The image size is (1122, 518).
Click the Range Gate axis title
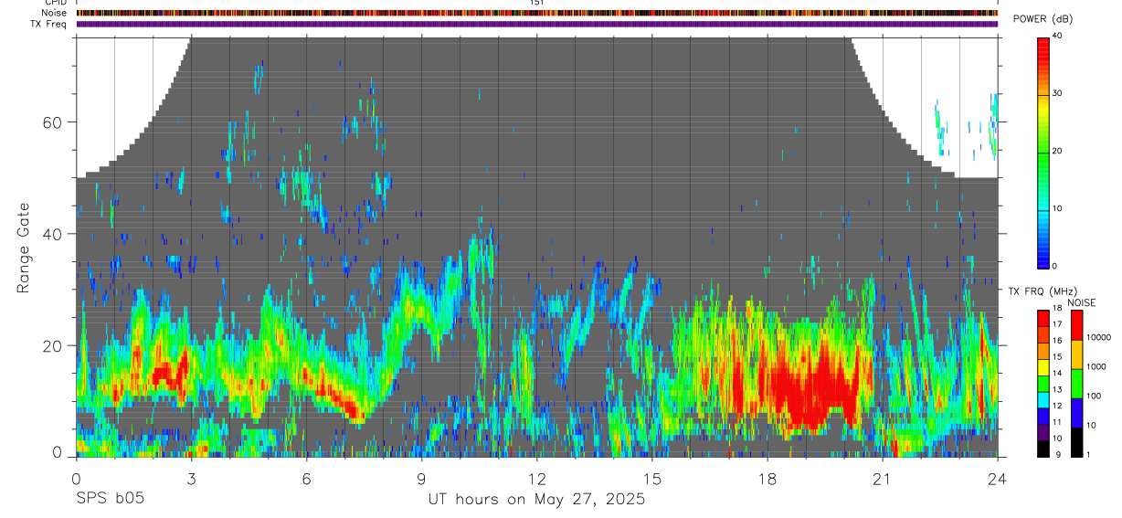click(23, 248)
